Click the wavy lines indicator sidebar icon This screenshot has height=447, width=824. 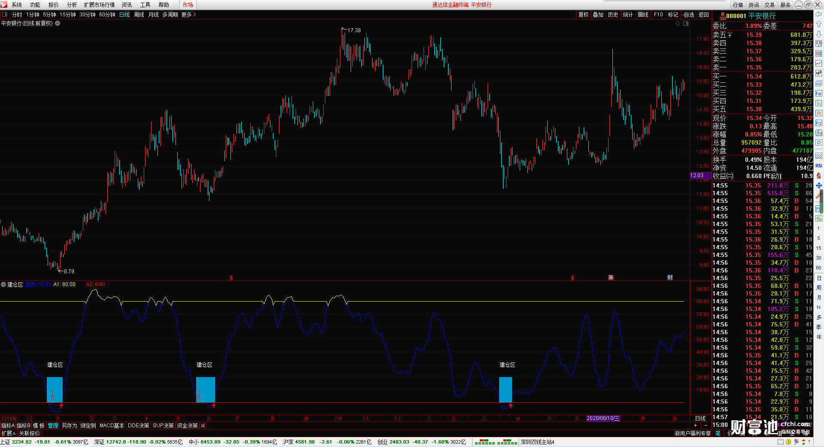point(819,156)
